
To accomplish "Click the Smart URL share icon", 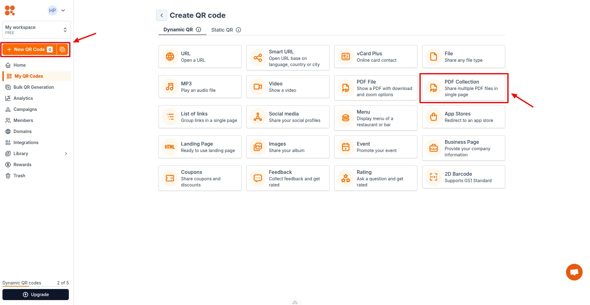I will pyautogui.click(x=258, y=58).
